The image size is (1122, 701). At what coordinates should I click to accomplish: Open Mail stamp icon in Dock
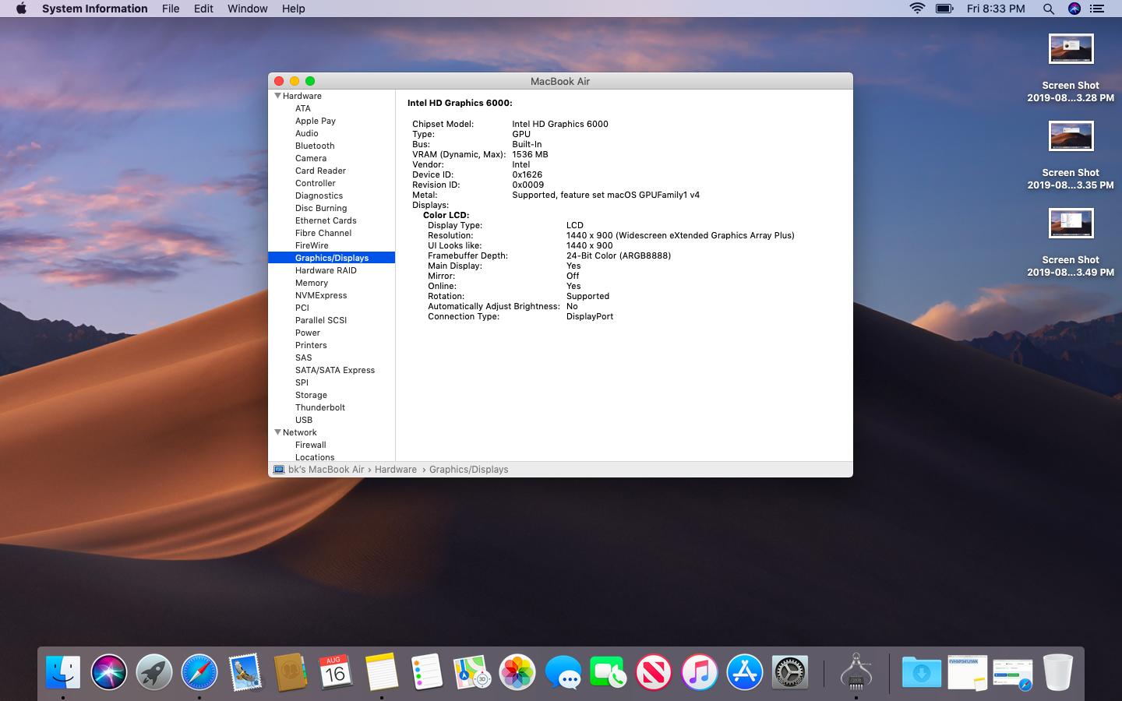point(245,671)
